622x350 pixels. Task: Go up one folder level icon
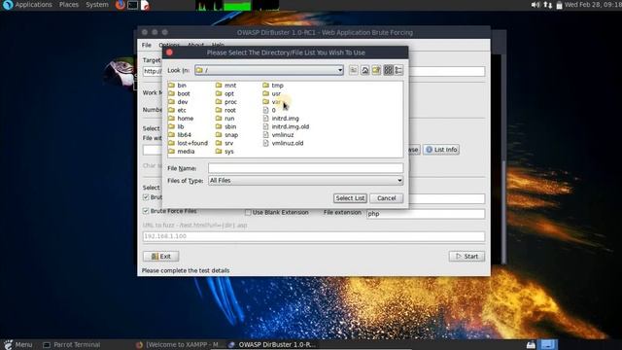pyautogui.click(x=354, y=70)
